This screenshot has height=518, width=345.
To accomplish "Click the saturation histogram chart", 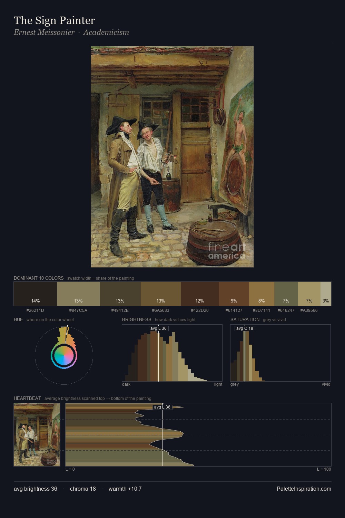I will 280,353.
